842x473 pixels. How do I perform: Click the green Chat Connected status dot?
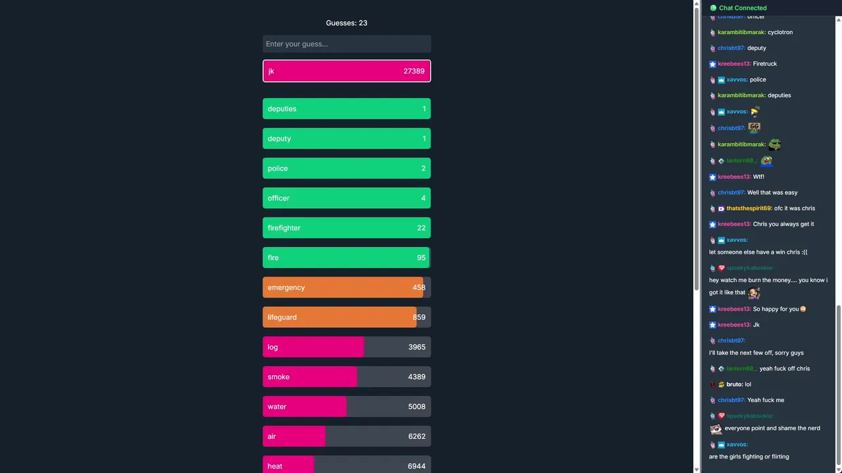tap(713, 8)
